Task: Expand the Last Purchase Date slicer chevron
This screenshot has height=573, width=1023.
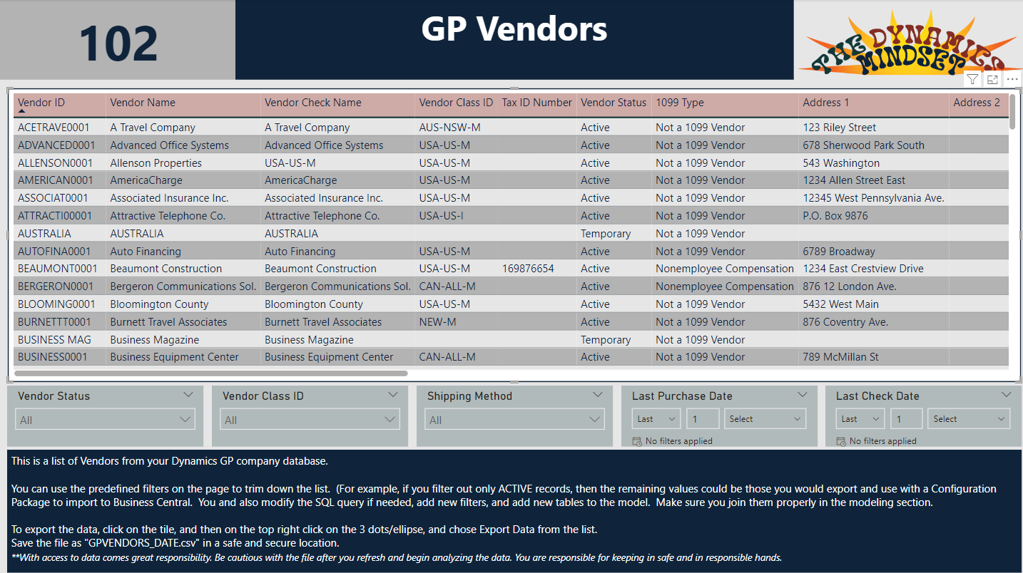Action: click(x=803, y=395)
